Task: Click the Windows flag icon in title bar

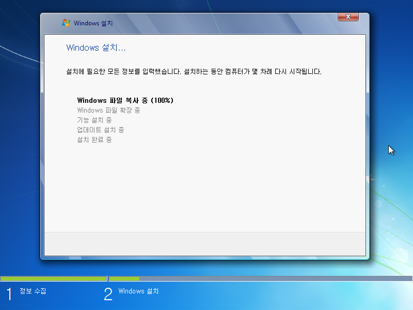Action: click(x=66, y=23)
